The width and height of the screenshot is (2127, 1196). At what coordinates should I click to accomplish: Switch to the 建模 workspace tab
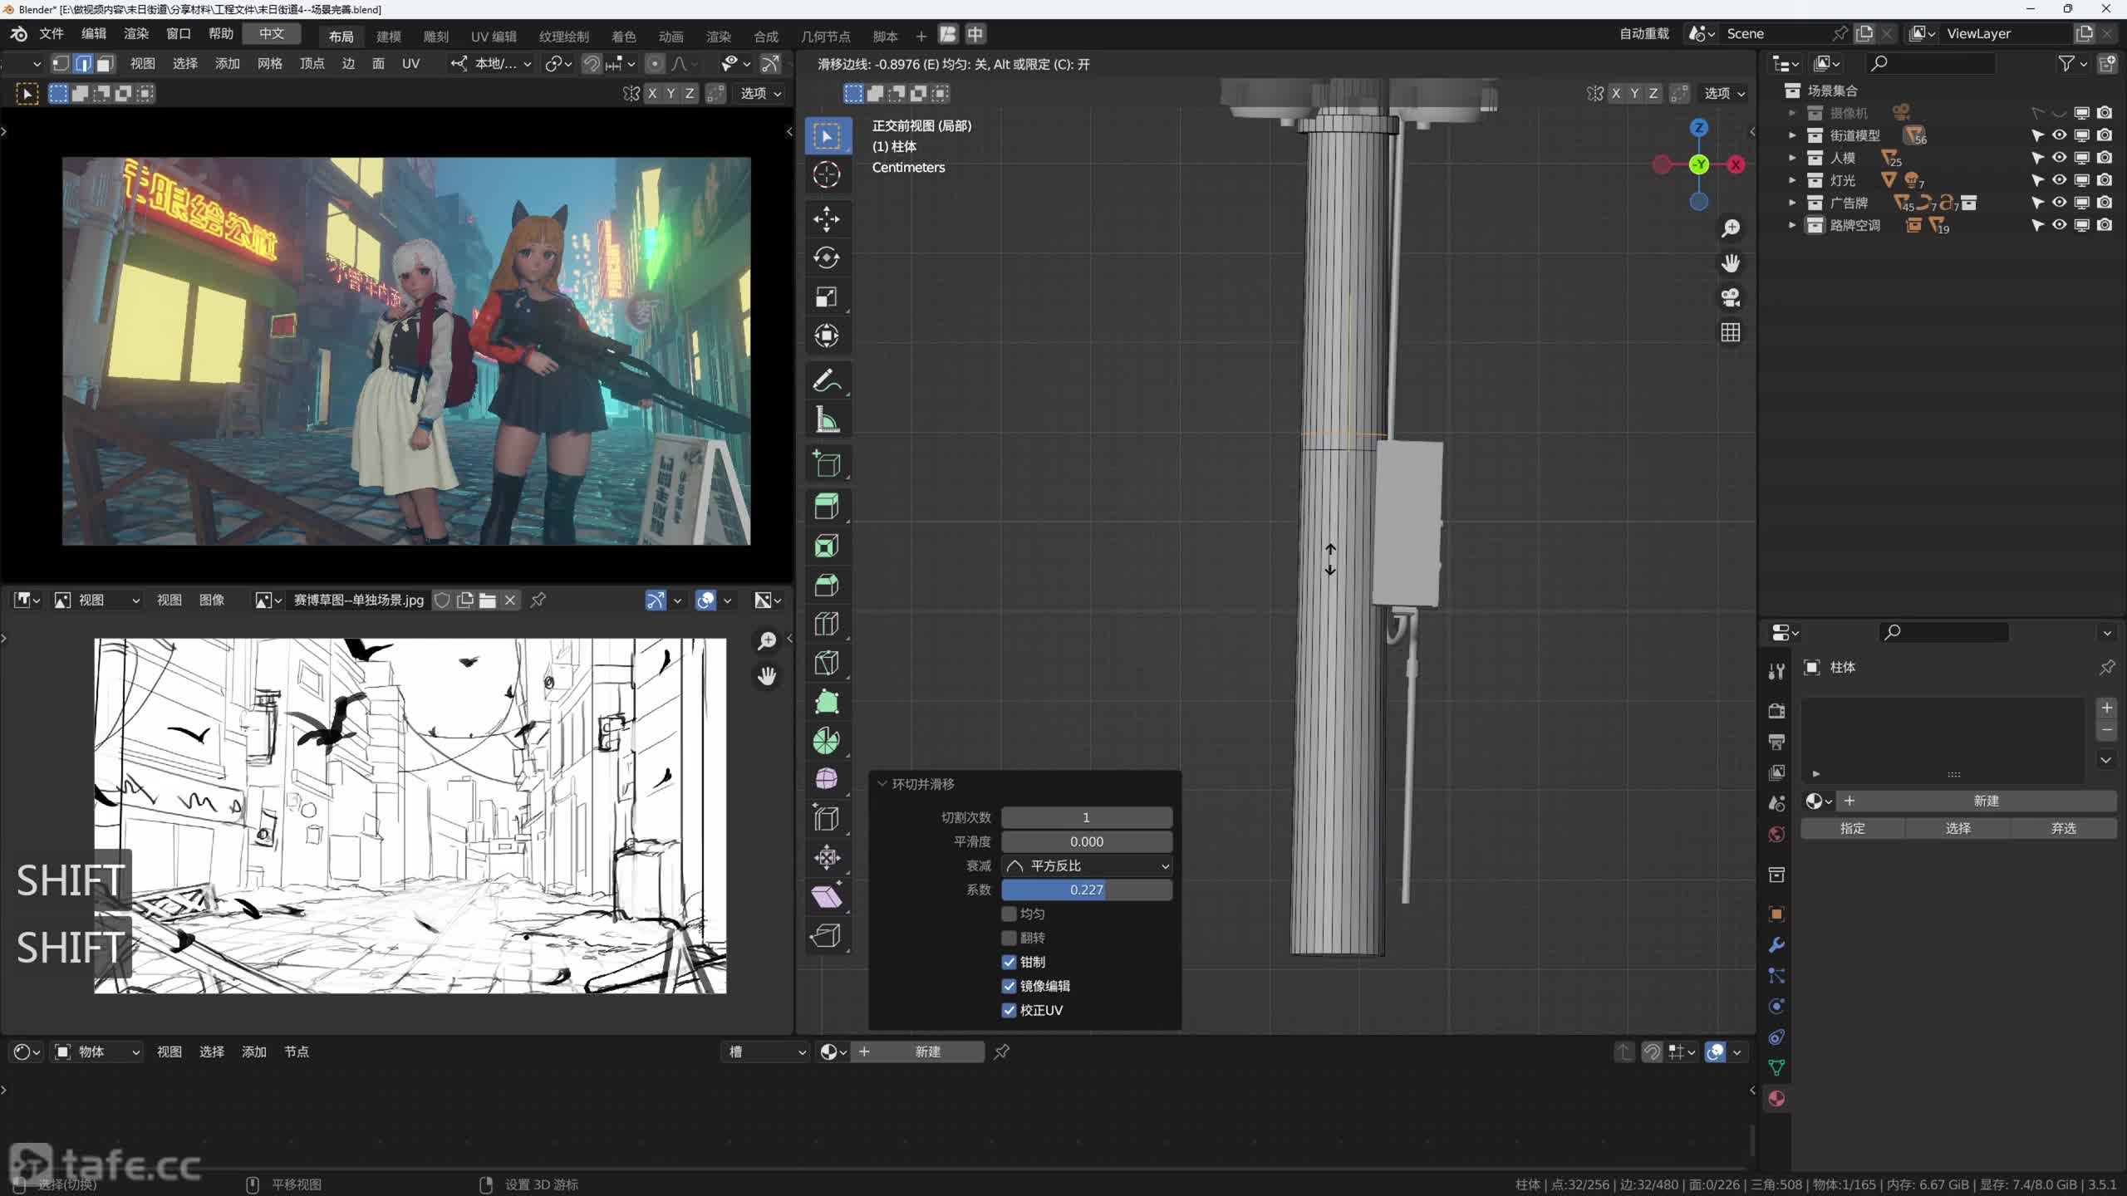click(x=388, y=37)
